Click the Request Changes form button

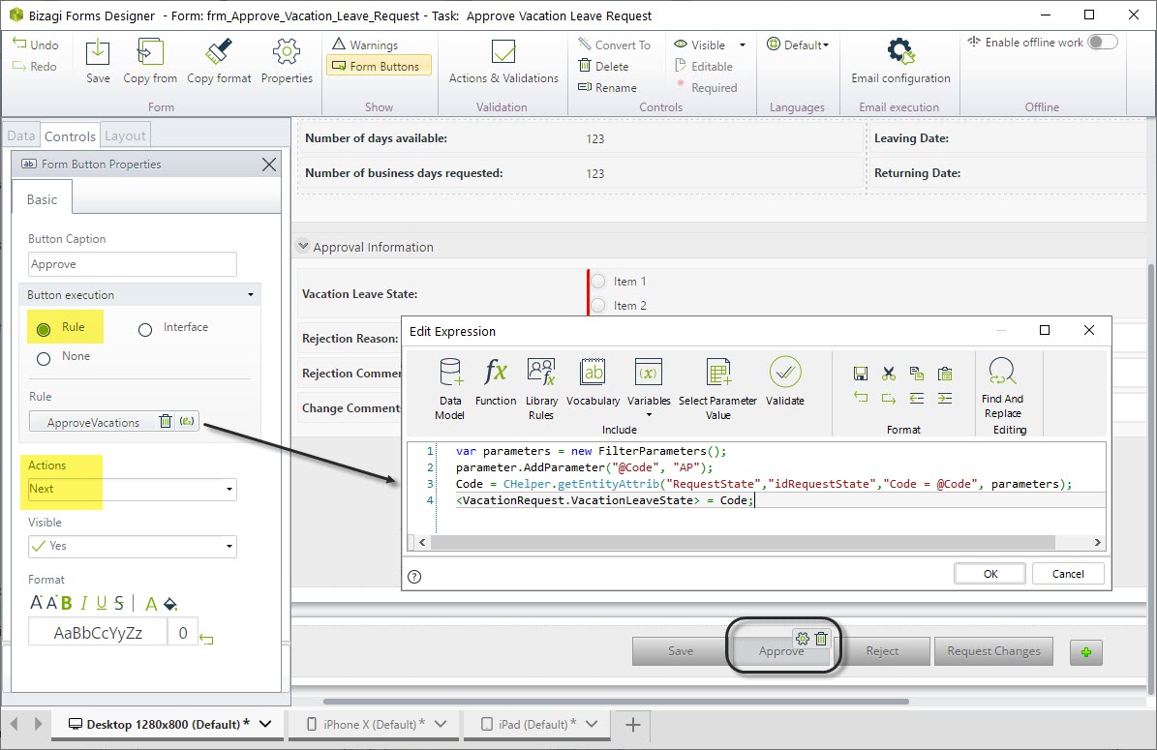click(x=994, y=651)
